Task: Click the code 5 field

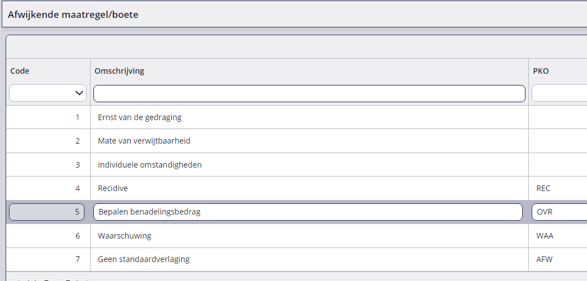Action: [x=47, y=212]
